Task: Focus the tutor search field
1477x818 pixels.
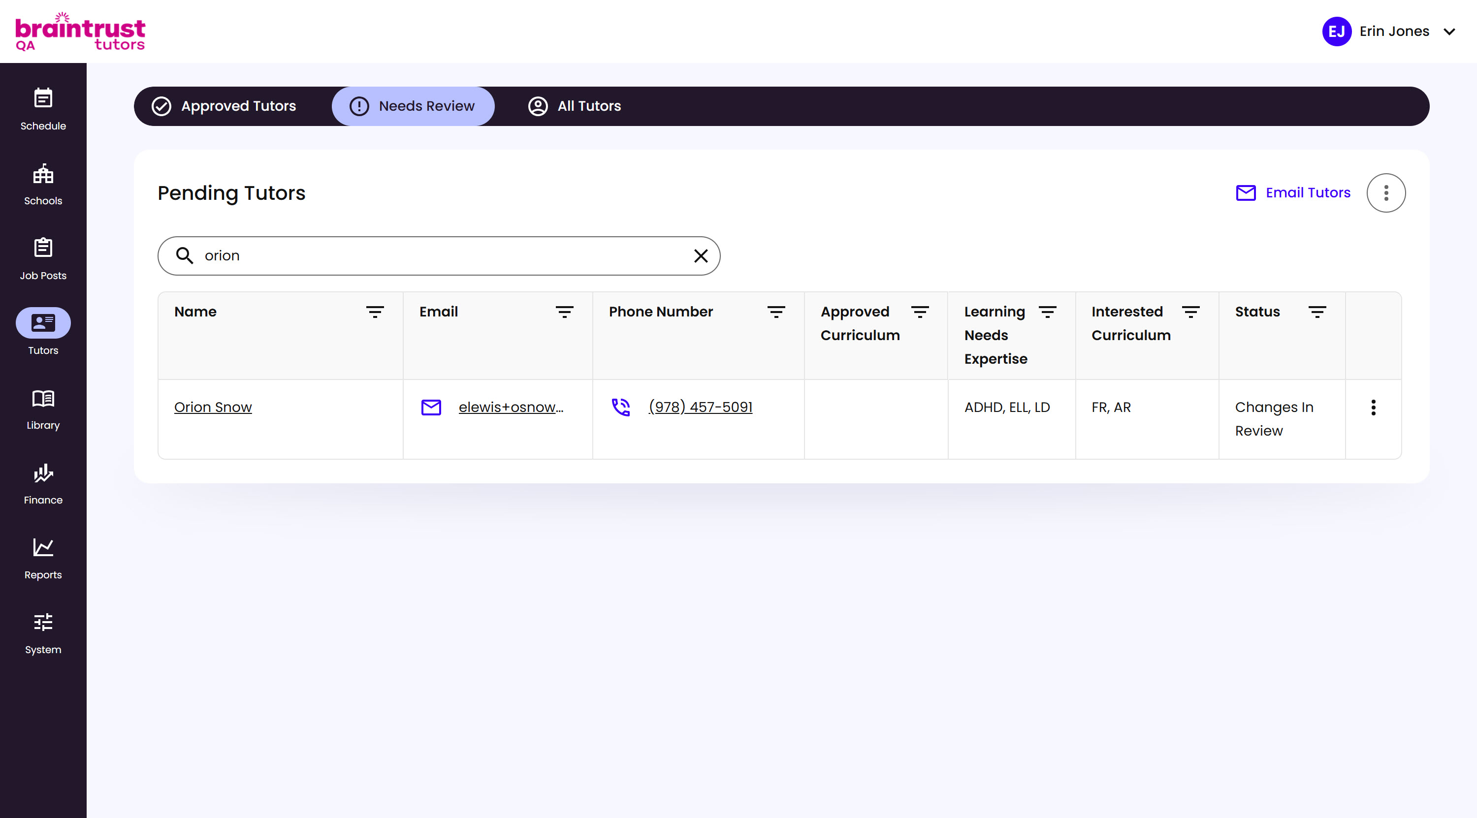Action: (x=439, y=255)
